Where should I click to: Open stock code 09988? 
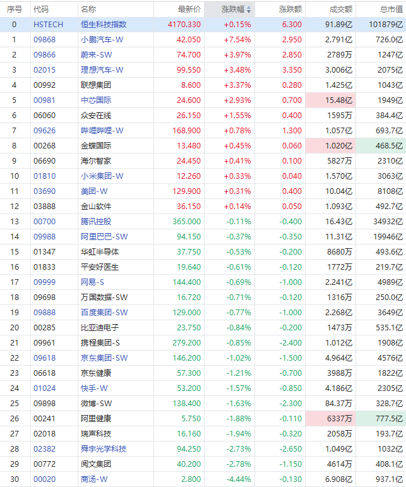[x=44, y=237]
